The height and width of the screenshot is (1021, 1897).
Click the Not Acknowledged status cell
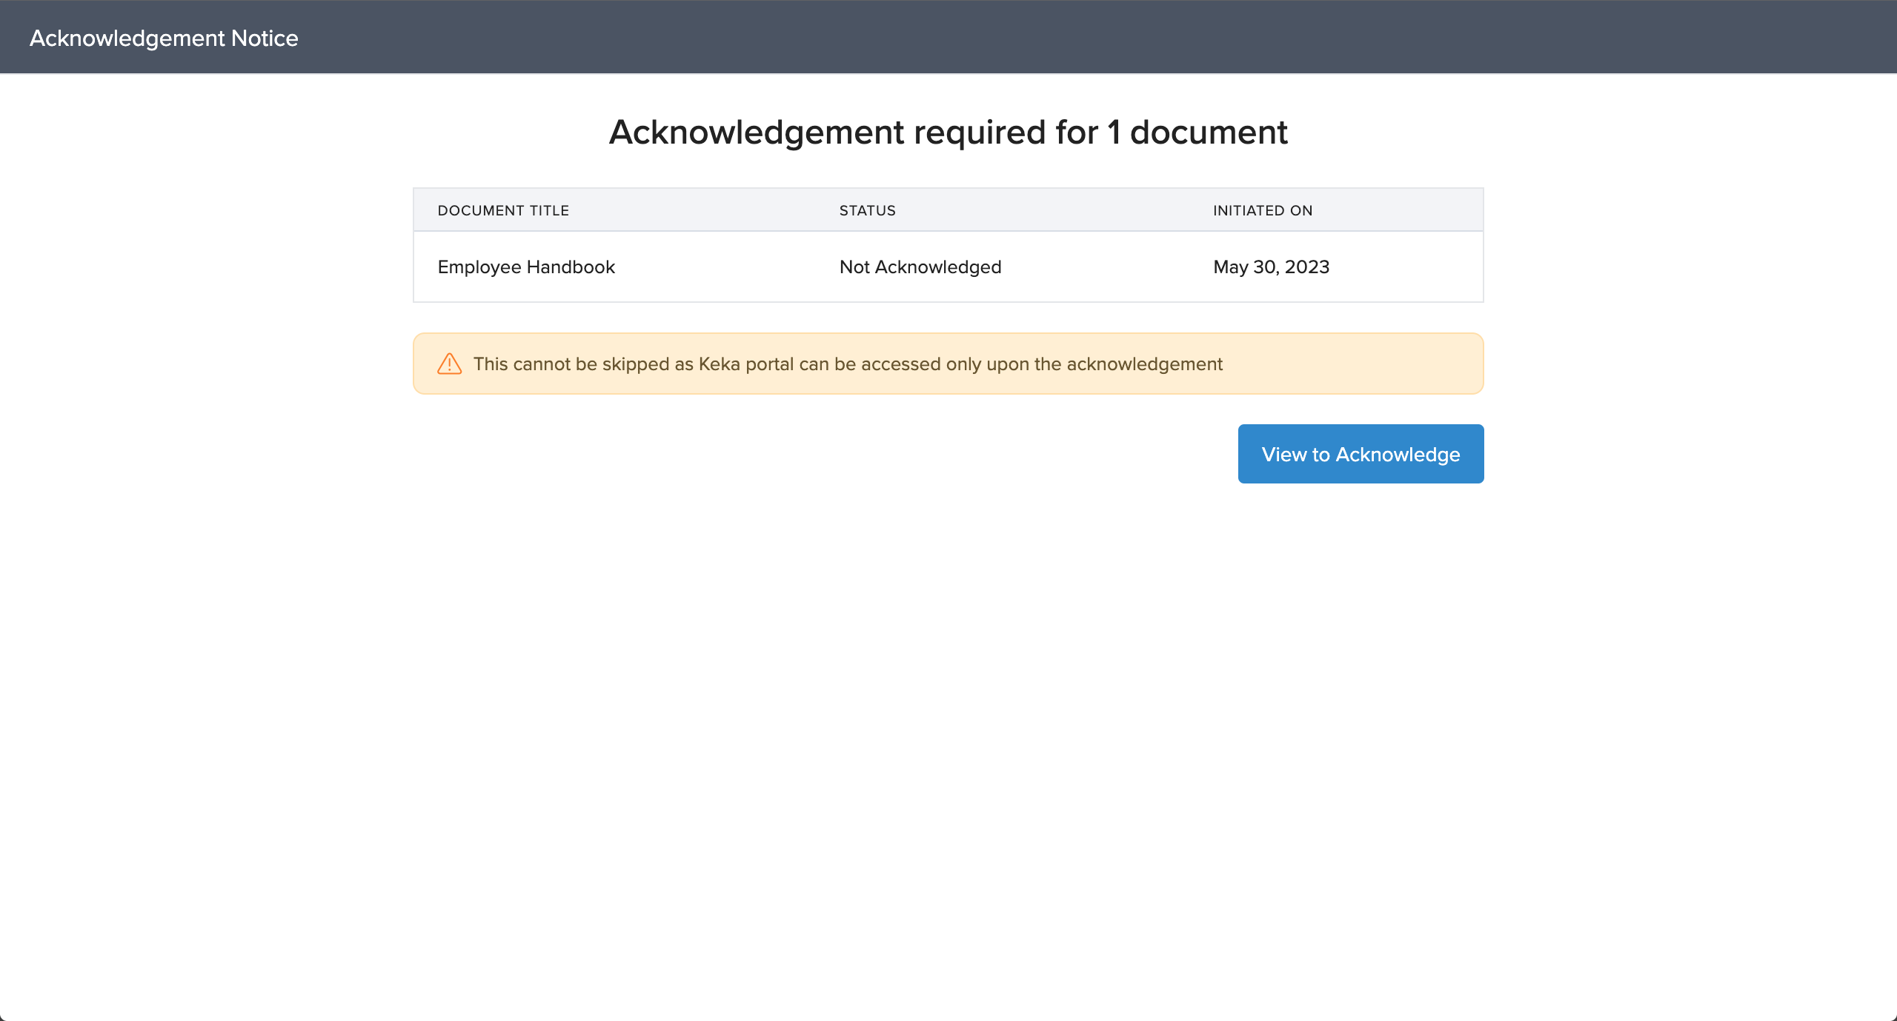[x=920, y=267]
